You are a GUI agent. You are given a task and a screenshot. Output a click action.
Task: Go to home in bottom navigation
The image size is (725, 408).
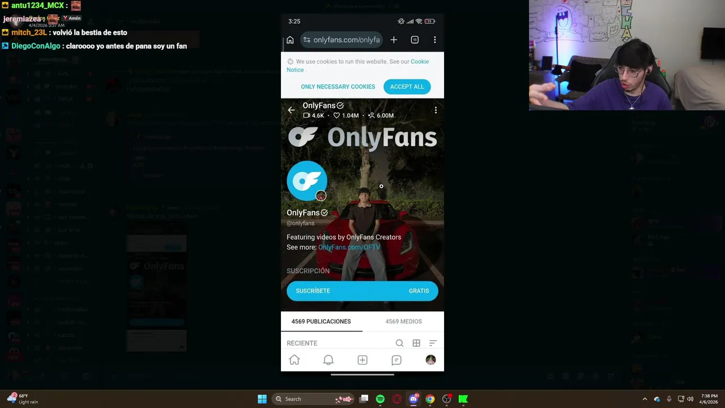[295, 360]
